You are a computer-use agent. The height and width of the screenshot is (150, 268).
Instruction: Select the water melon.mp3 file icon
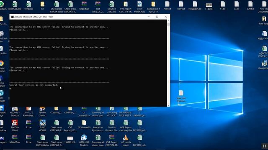tap(139, 7)
